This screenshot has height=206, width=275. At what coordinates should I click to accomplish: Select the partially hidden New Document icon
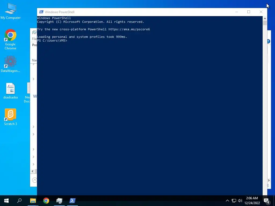click(28, 93)
